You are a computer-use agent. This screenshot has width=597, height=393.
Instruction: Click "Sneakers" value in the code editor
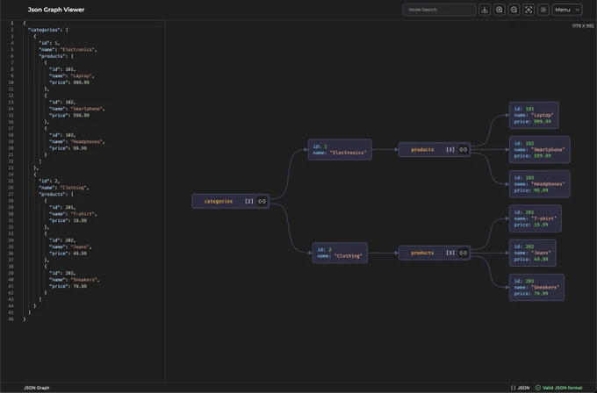(84, 280)
